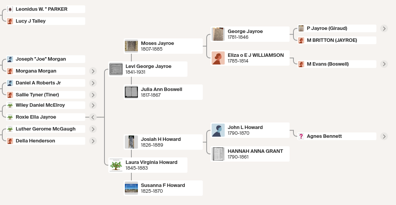Open Josiah H Howard's person card
Viewport: 396px width, 205px height.
click(x=163, y=142)
